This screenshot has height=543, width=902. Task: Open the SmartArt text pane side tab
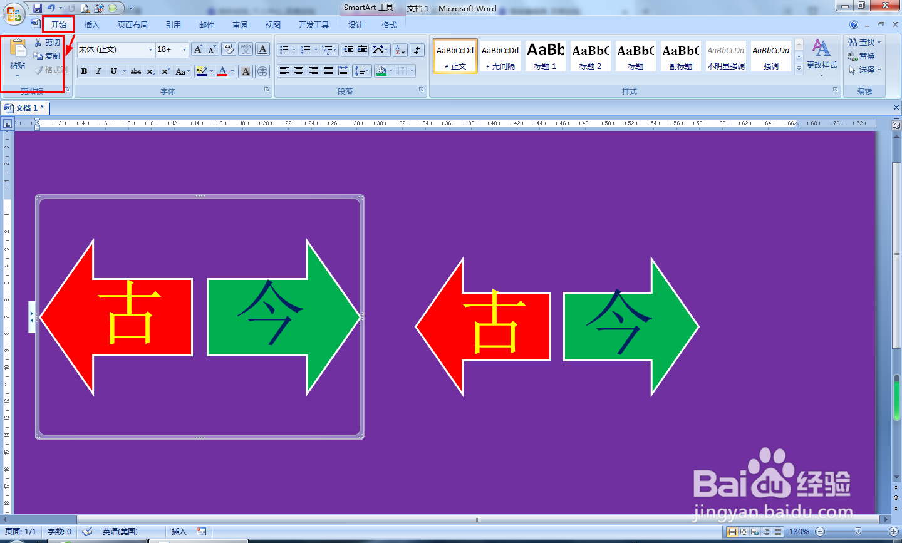click(x=32, y=317)
